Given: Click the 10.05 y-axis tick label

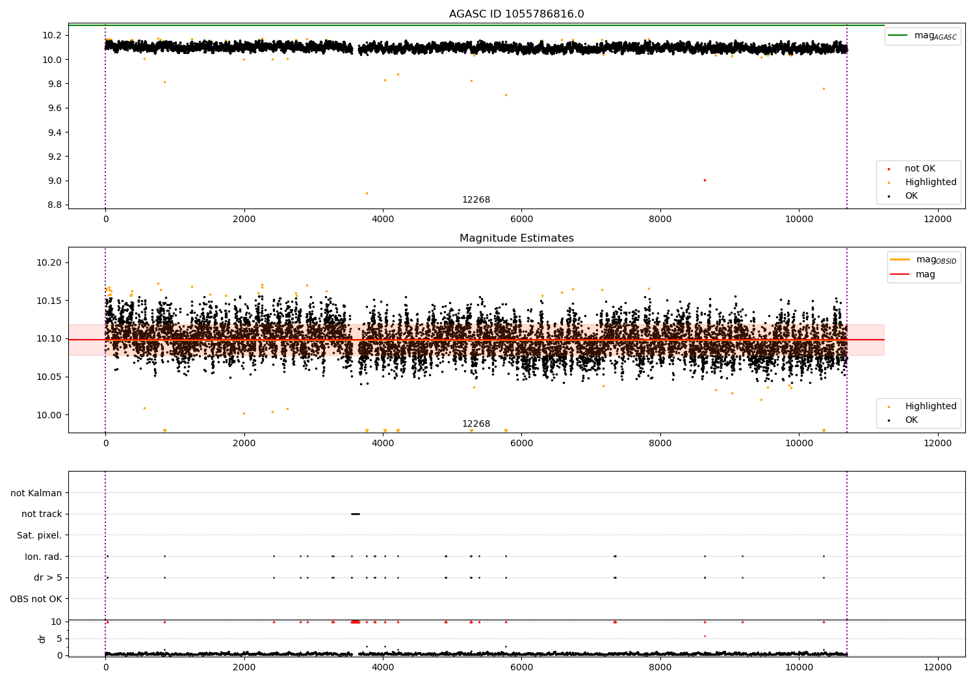Looking at the screenshot, I should pos(49,377).
